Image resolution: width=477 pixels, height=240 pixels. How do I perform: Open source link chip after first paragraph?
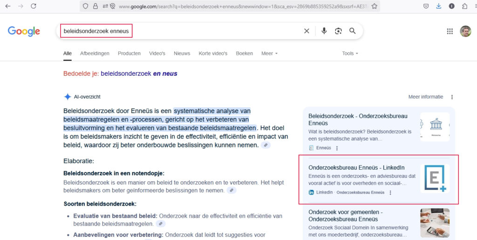click(x=266, y=145)
